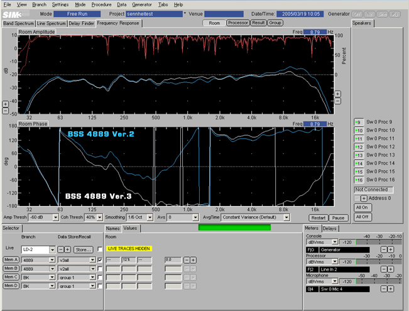This screenshot has height=311, width=409.
Task: Click the All On speakers button
Action: click(x=363, y=207)
